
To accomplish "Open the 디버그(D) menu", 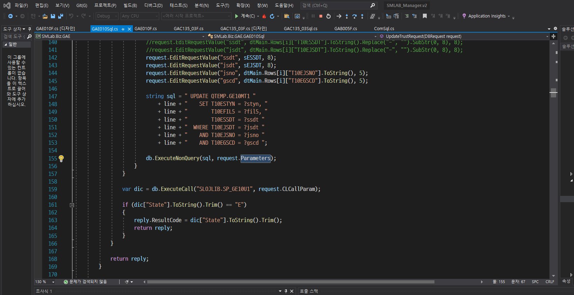I will click(153, 5).
